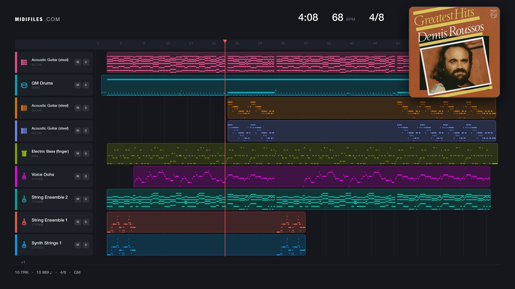Click the red playhead marker on the ruler
Image resolution: width=515 pixels, height=289 pixels.
click(225, 41)
